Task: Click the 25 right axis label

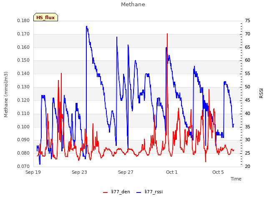Action: (x=247, y=153)
